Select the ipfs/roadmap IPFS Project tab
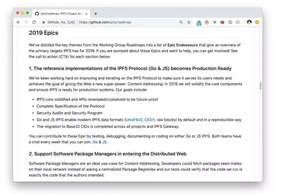The width and height of the screenshot is (282, 194). (x=61, y=13)
